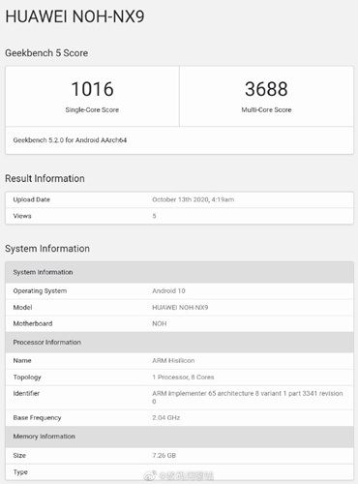Screen dimensions: 358x484
Task: Click the Android 10 value
Action: tap(168, 290)
